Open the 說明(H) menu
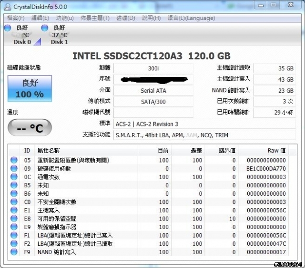 point(152,18)
